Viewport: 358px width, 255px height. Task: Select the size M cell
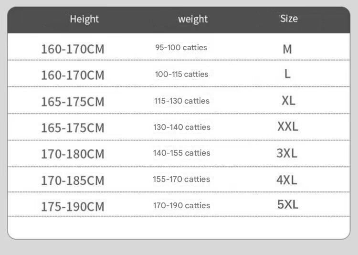pyautogui.click(x=287, y=49)
